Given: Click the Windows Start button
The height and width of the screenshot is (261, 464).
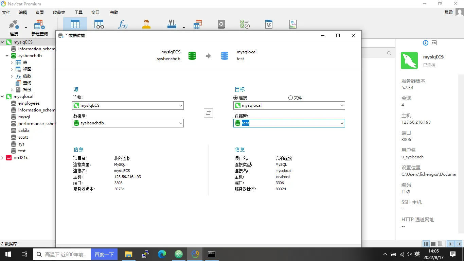Looking at the screenshot, I should click(x=8, y=254).
